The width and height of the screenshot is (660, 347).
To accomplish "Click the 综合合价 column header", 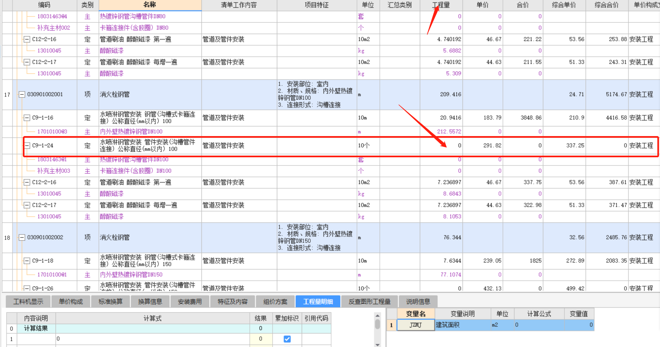I will click(x=607, y=5).
